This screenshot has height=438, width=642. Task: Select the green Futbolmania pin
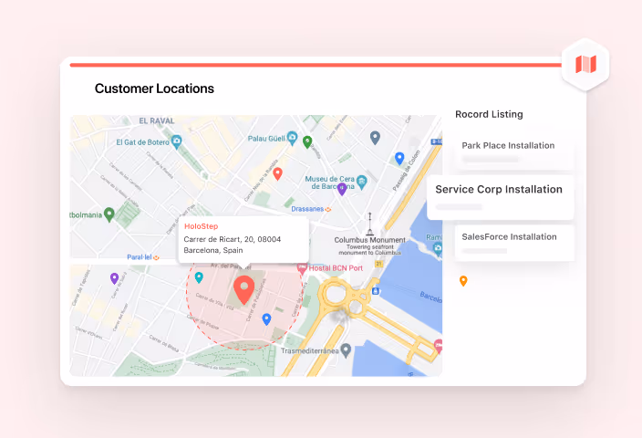pyautogui.click(x=109, y=214)
